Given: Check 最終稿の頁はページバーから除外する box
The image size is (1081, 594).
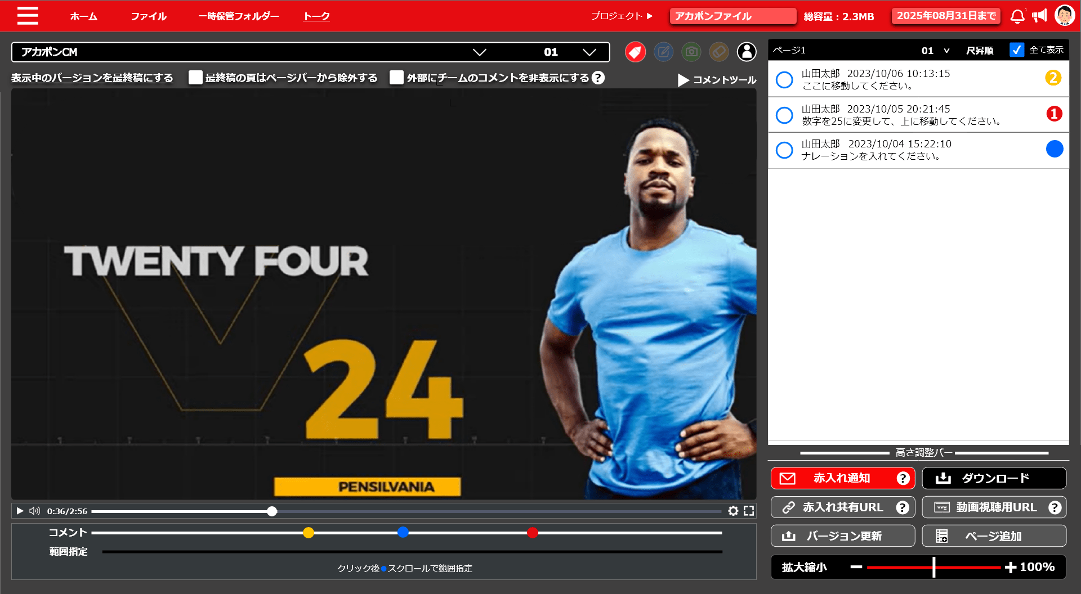Looking at the screenshot, I should click(195, 78).
